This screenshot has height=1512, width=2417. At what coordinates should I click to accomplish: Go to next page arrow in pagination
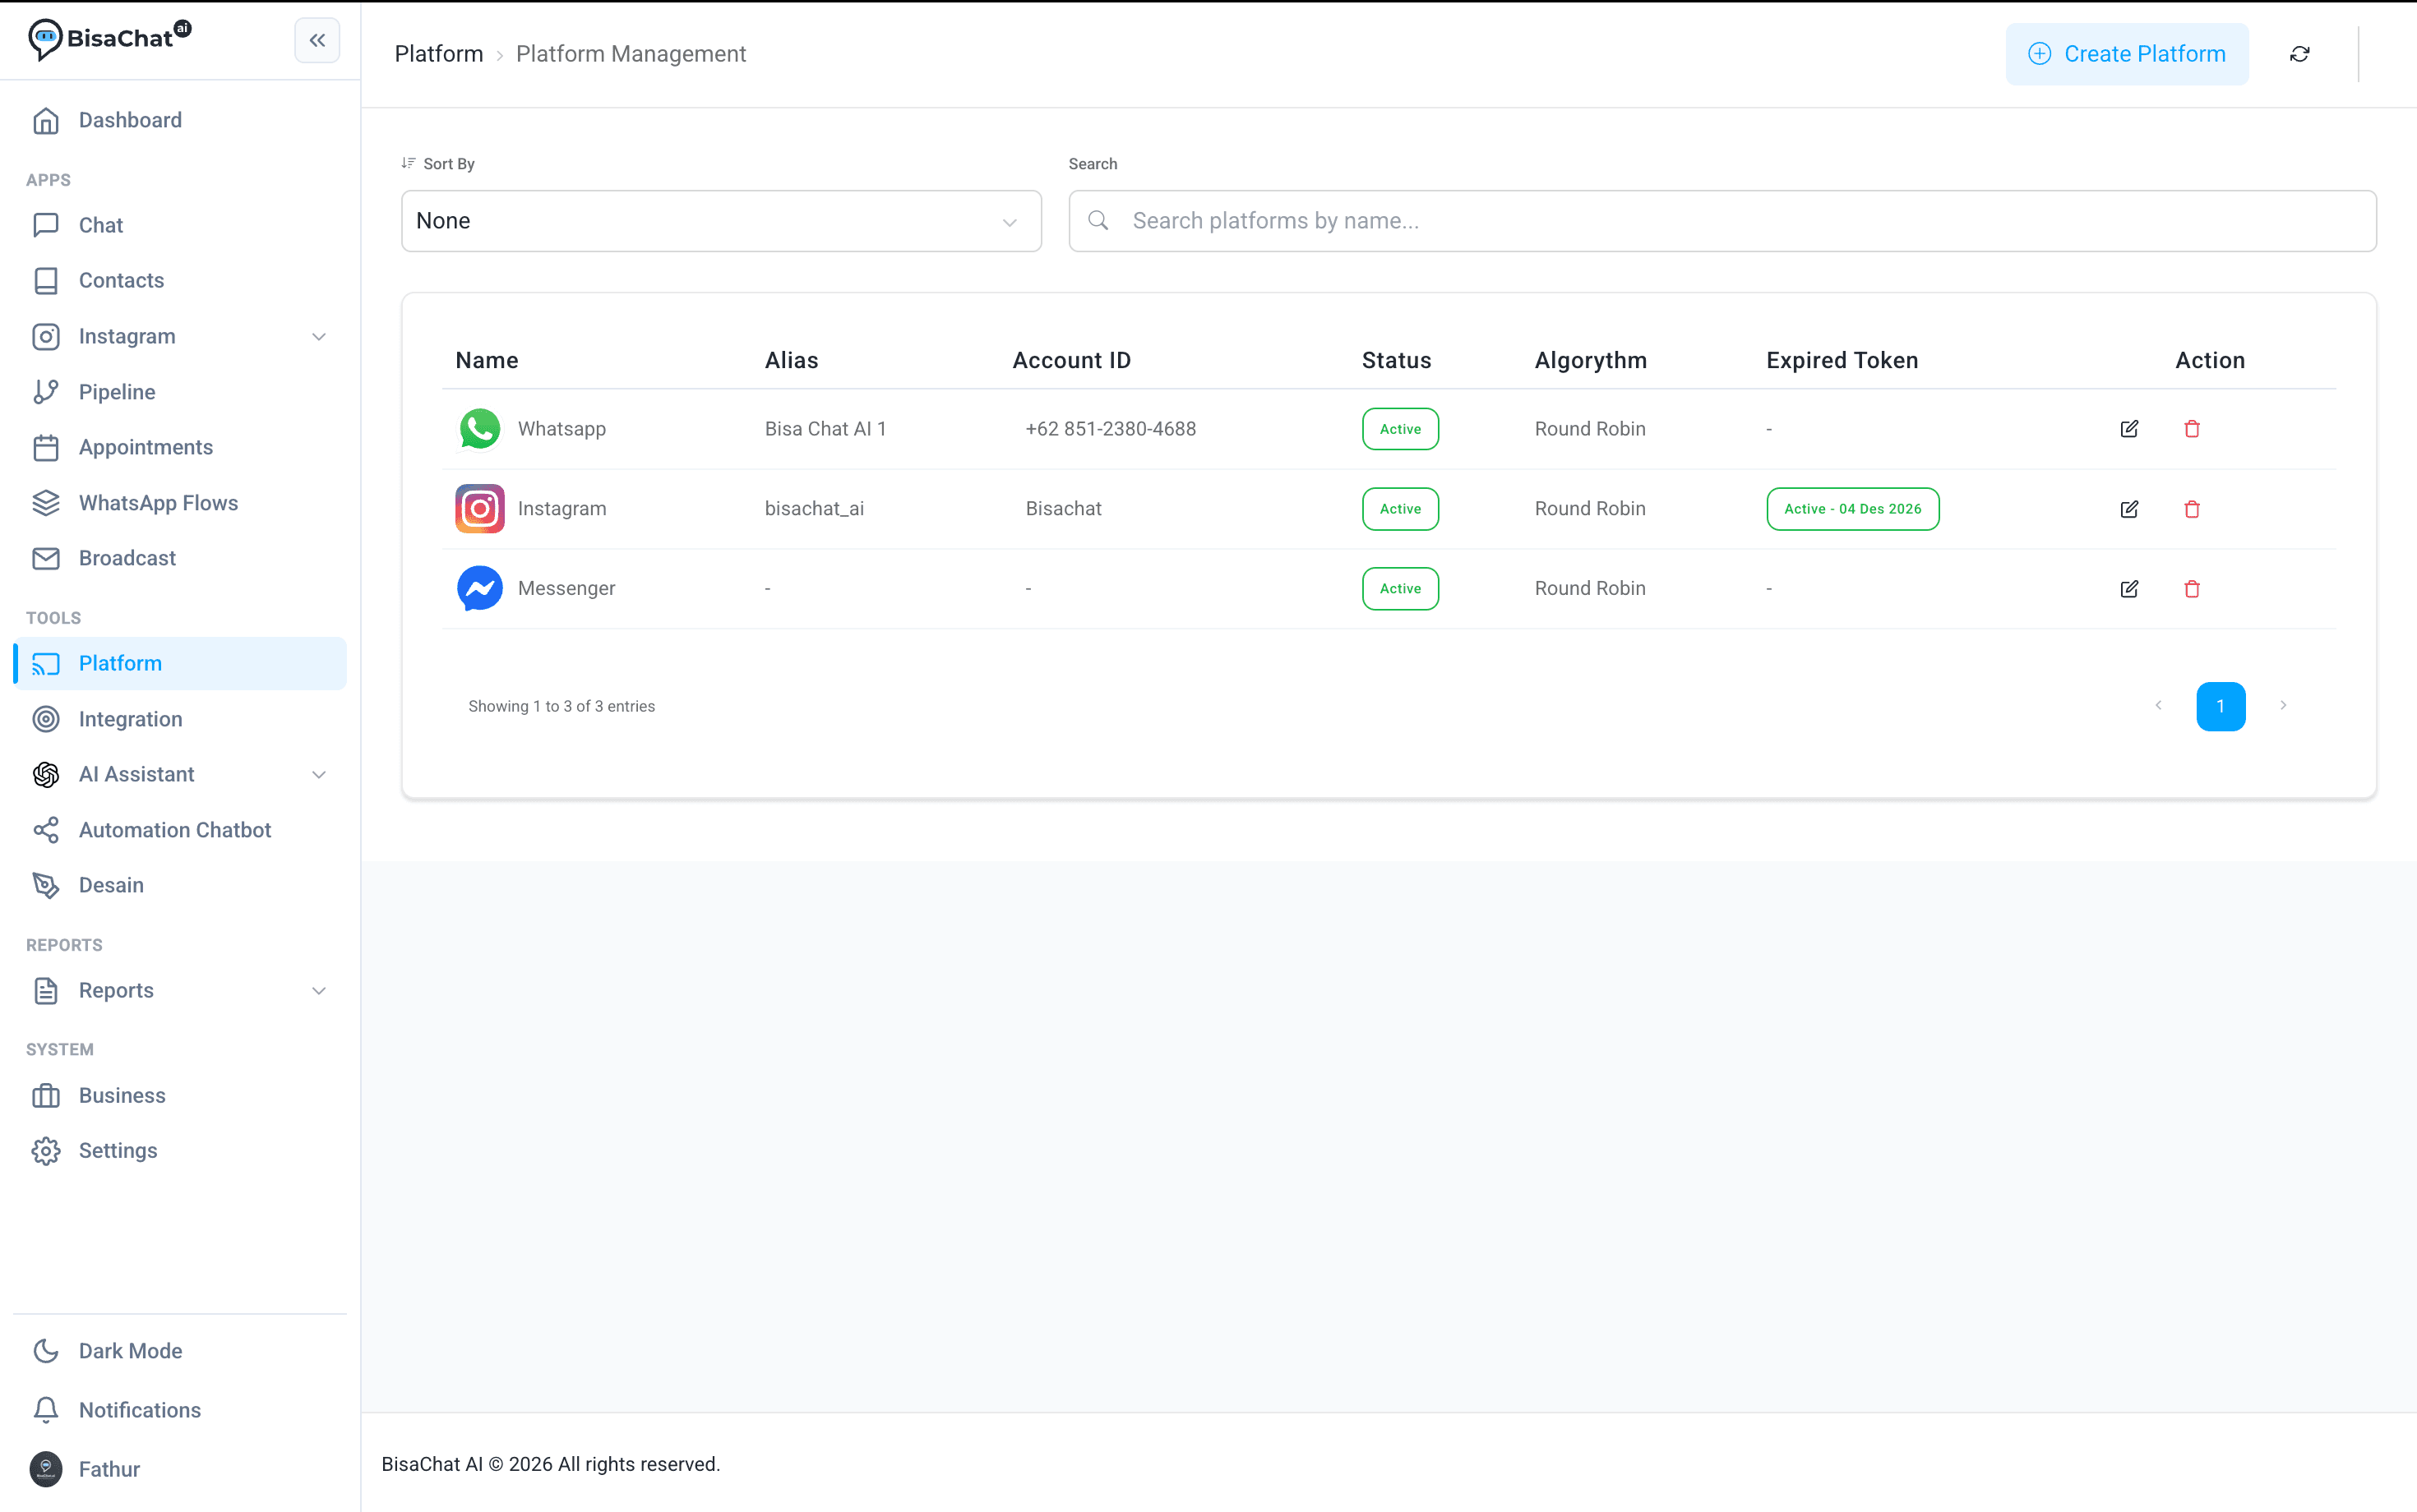[2283, 706]
